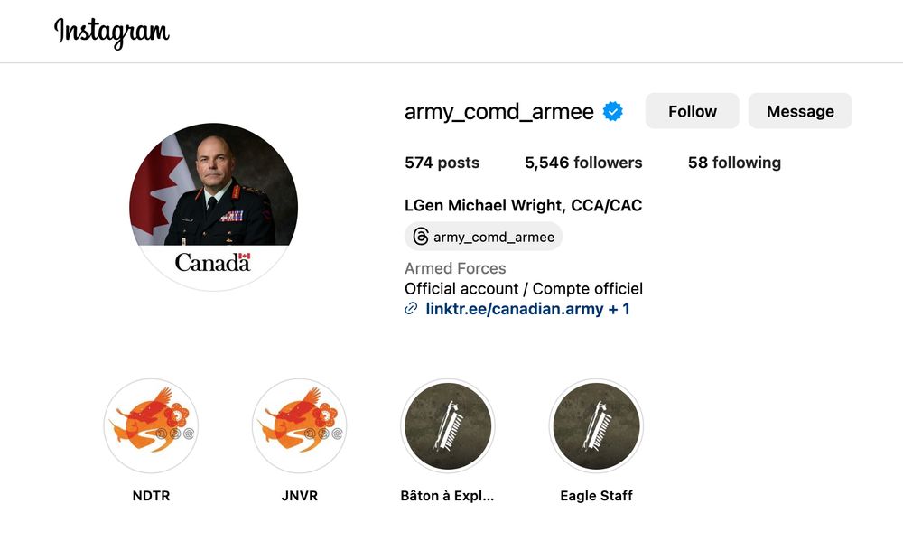The image size is (903, 560).
Task: Click the NDTR highlight label text
Action: click(151, 496)
